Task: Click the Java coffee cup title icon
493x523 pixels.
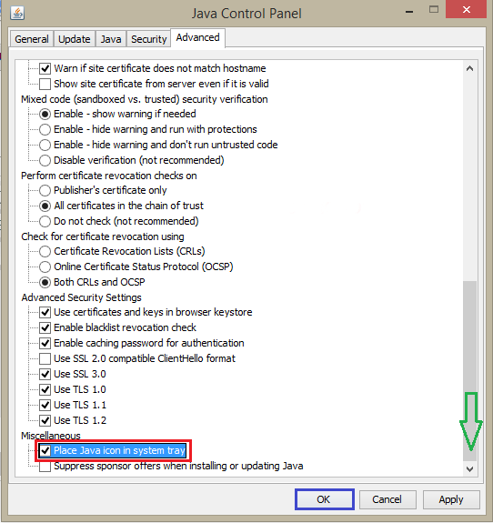Action: tap(17, 14)
